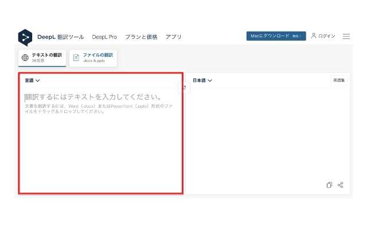Viewport: 367px width, 227px height.
Task: Click the globe icon for text translation
Action: click(x=25, y=57)
